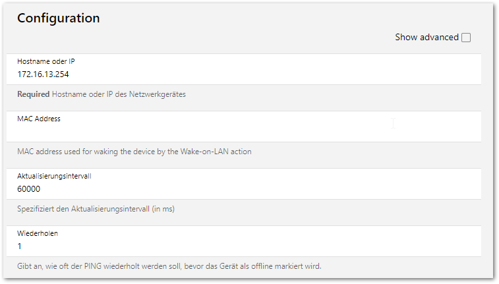Click the Aktualisierungsintervall field label
Viewport: 499px width, 284px height.
pos(55,176)
